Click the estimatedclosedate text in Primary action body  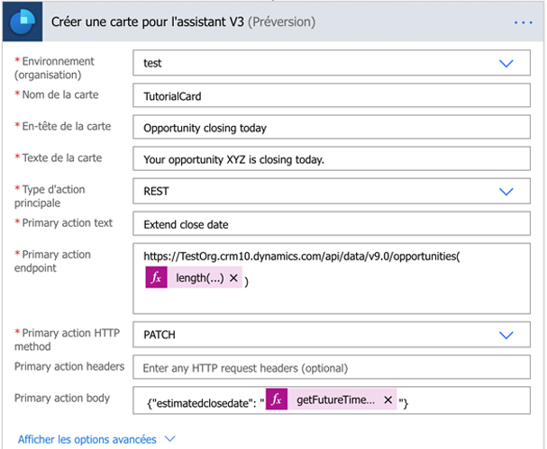(x=205, y=403)
